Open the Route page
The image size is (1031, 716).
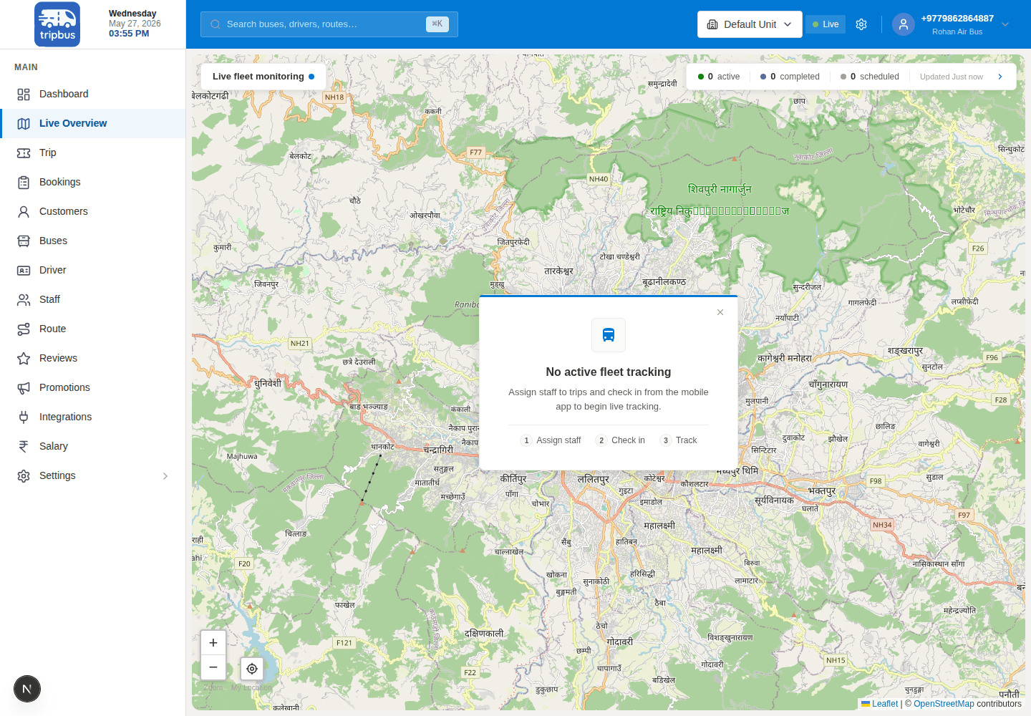coord(93,329)
